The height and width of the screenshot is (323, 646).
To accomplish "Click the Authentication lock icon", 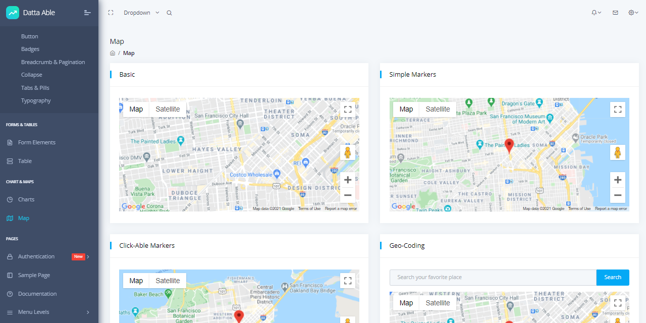I will [x=10, y=256].
